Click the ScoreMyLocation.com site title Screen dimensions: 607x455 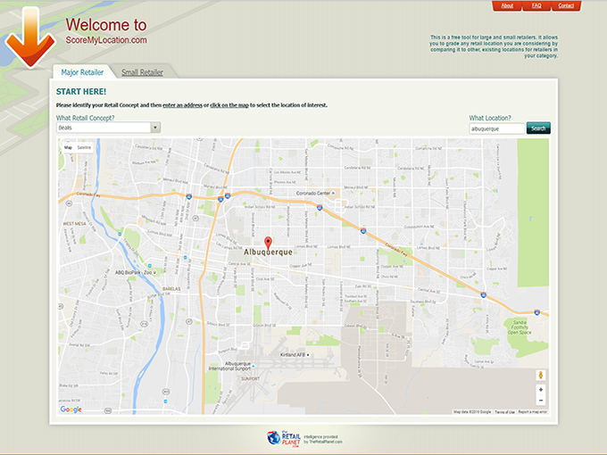pos(106,40)
